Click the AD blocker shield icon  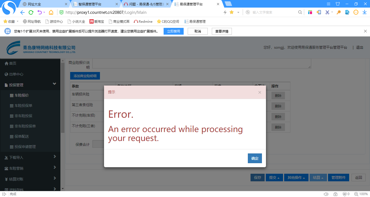(x=345, y=194)
